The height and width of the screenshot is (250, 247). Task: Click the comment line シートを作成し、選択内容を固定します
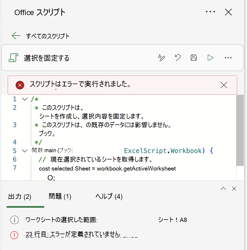point(92,116)
